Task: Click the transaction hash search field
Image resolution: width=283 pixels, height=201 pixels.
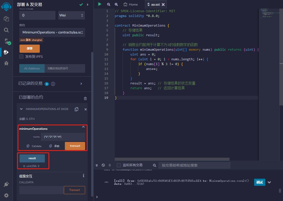Action: point(194,165)
